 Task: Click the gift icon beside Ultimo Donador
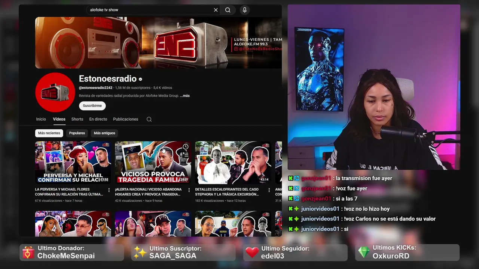pyautogui.click(x=28, y=253)
